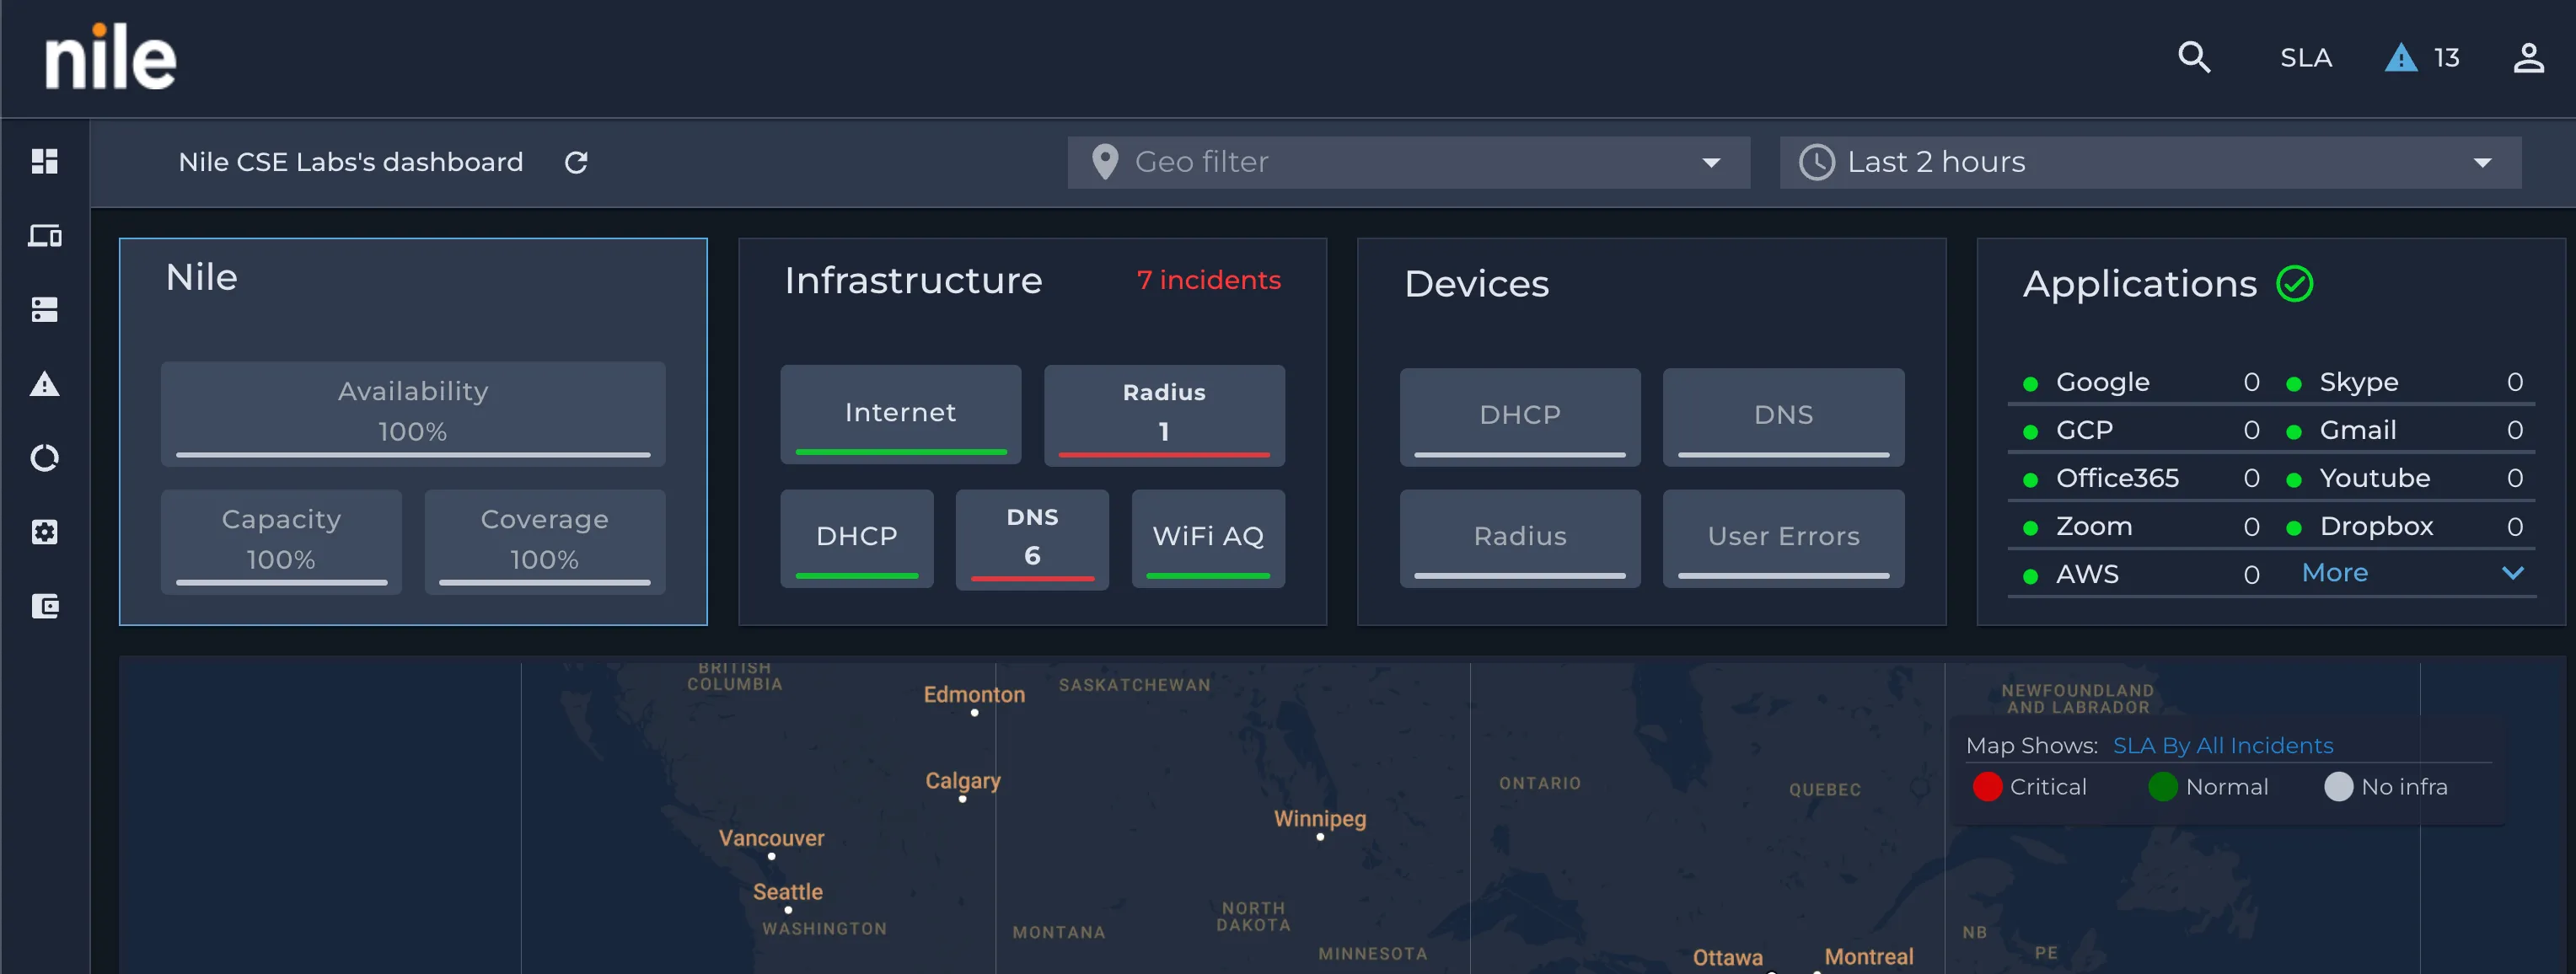Open the settings gear sidebar icon
This screenshot has height=974, width=2576.
pos(44,531)
